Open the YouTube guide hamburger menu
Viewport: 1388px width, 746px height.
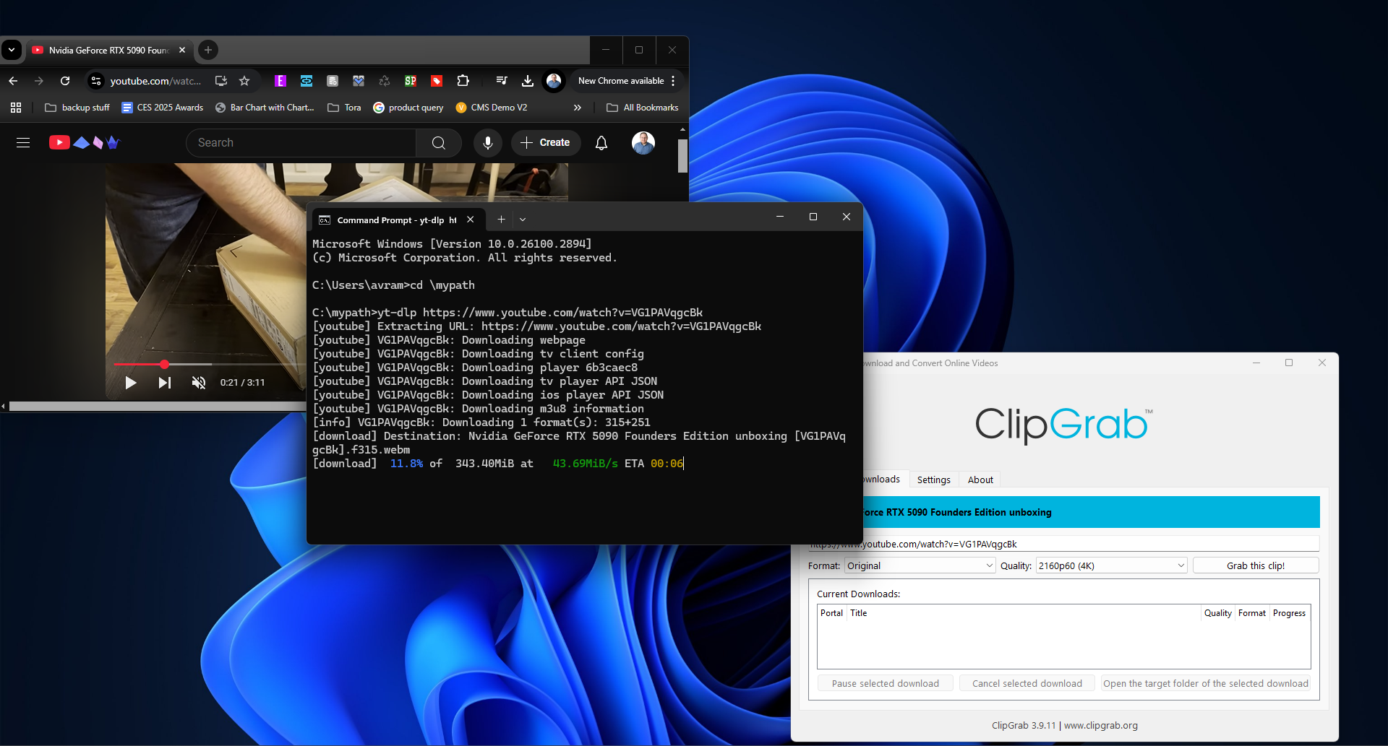(x=22, y=142)
